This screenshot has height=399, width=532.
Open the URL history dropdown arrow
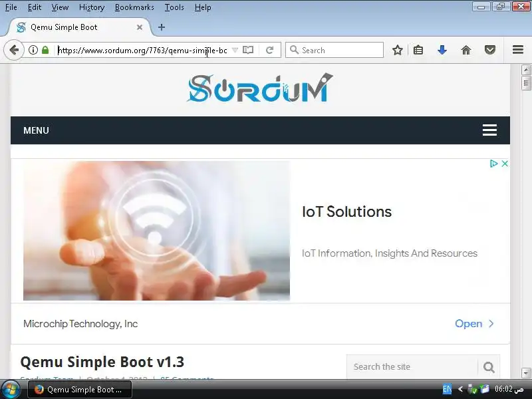click(235, 51)
